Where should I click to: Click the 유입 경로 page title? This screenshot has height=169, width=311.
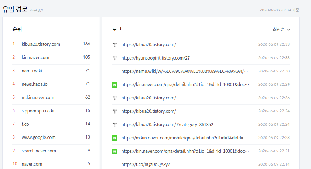click(15, 9)
